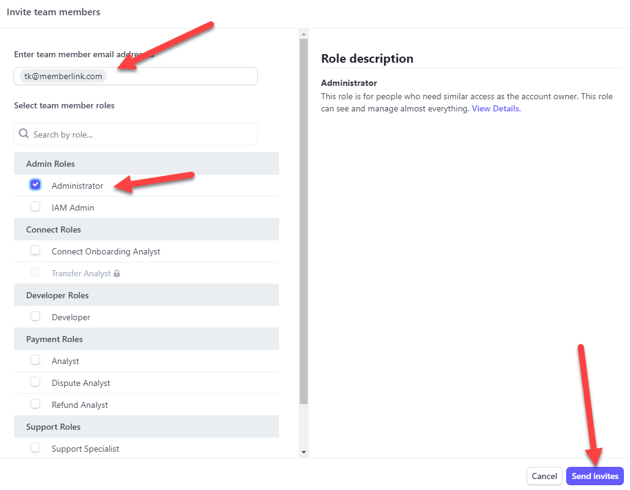Check the Dispute Analyst checkbox
This screenshot has height=490, width=630.
click(35, 382)
